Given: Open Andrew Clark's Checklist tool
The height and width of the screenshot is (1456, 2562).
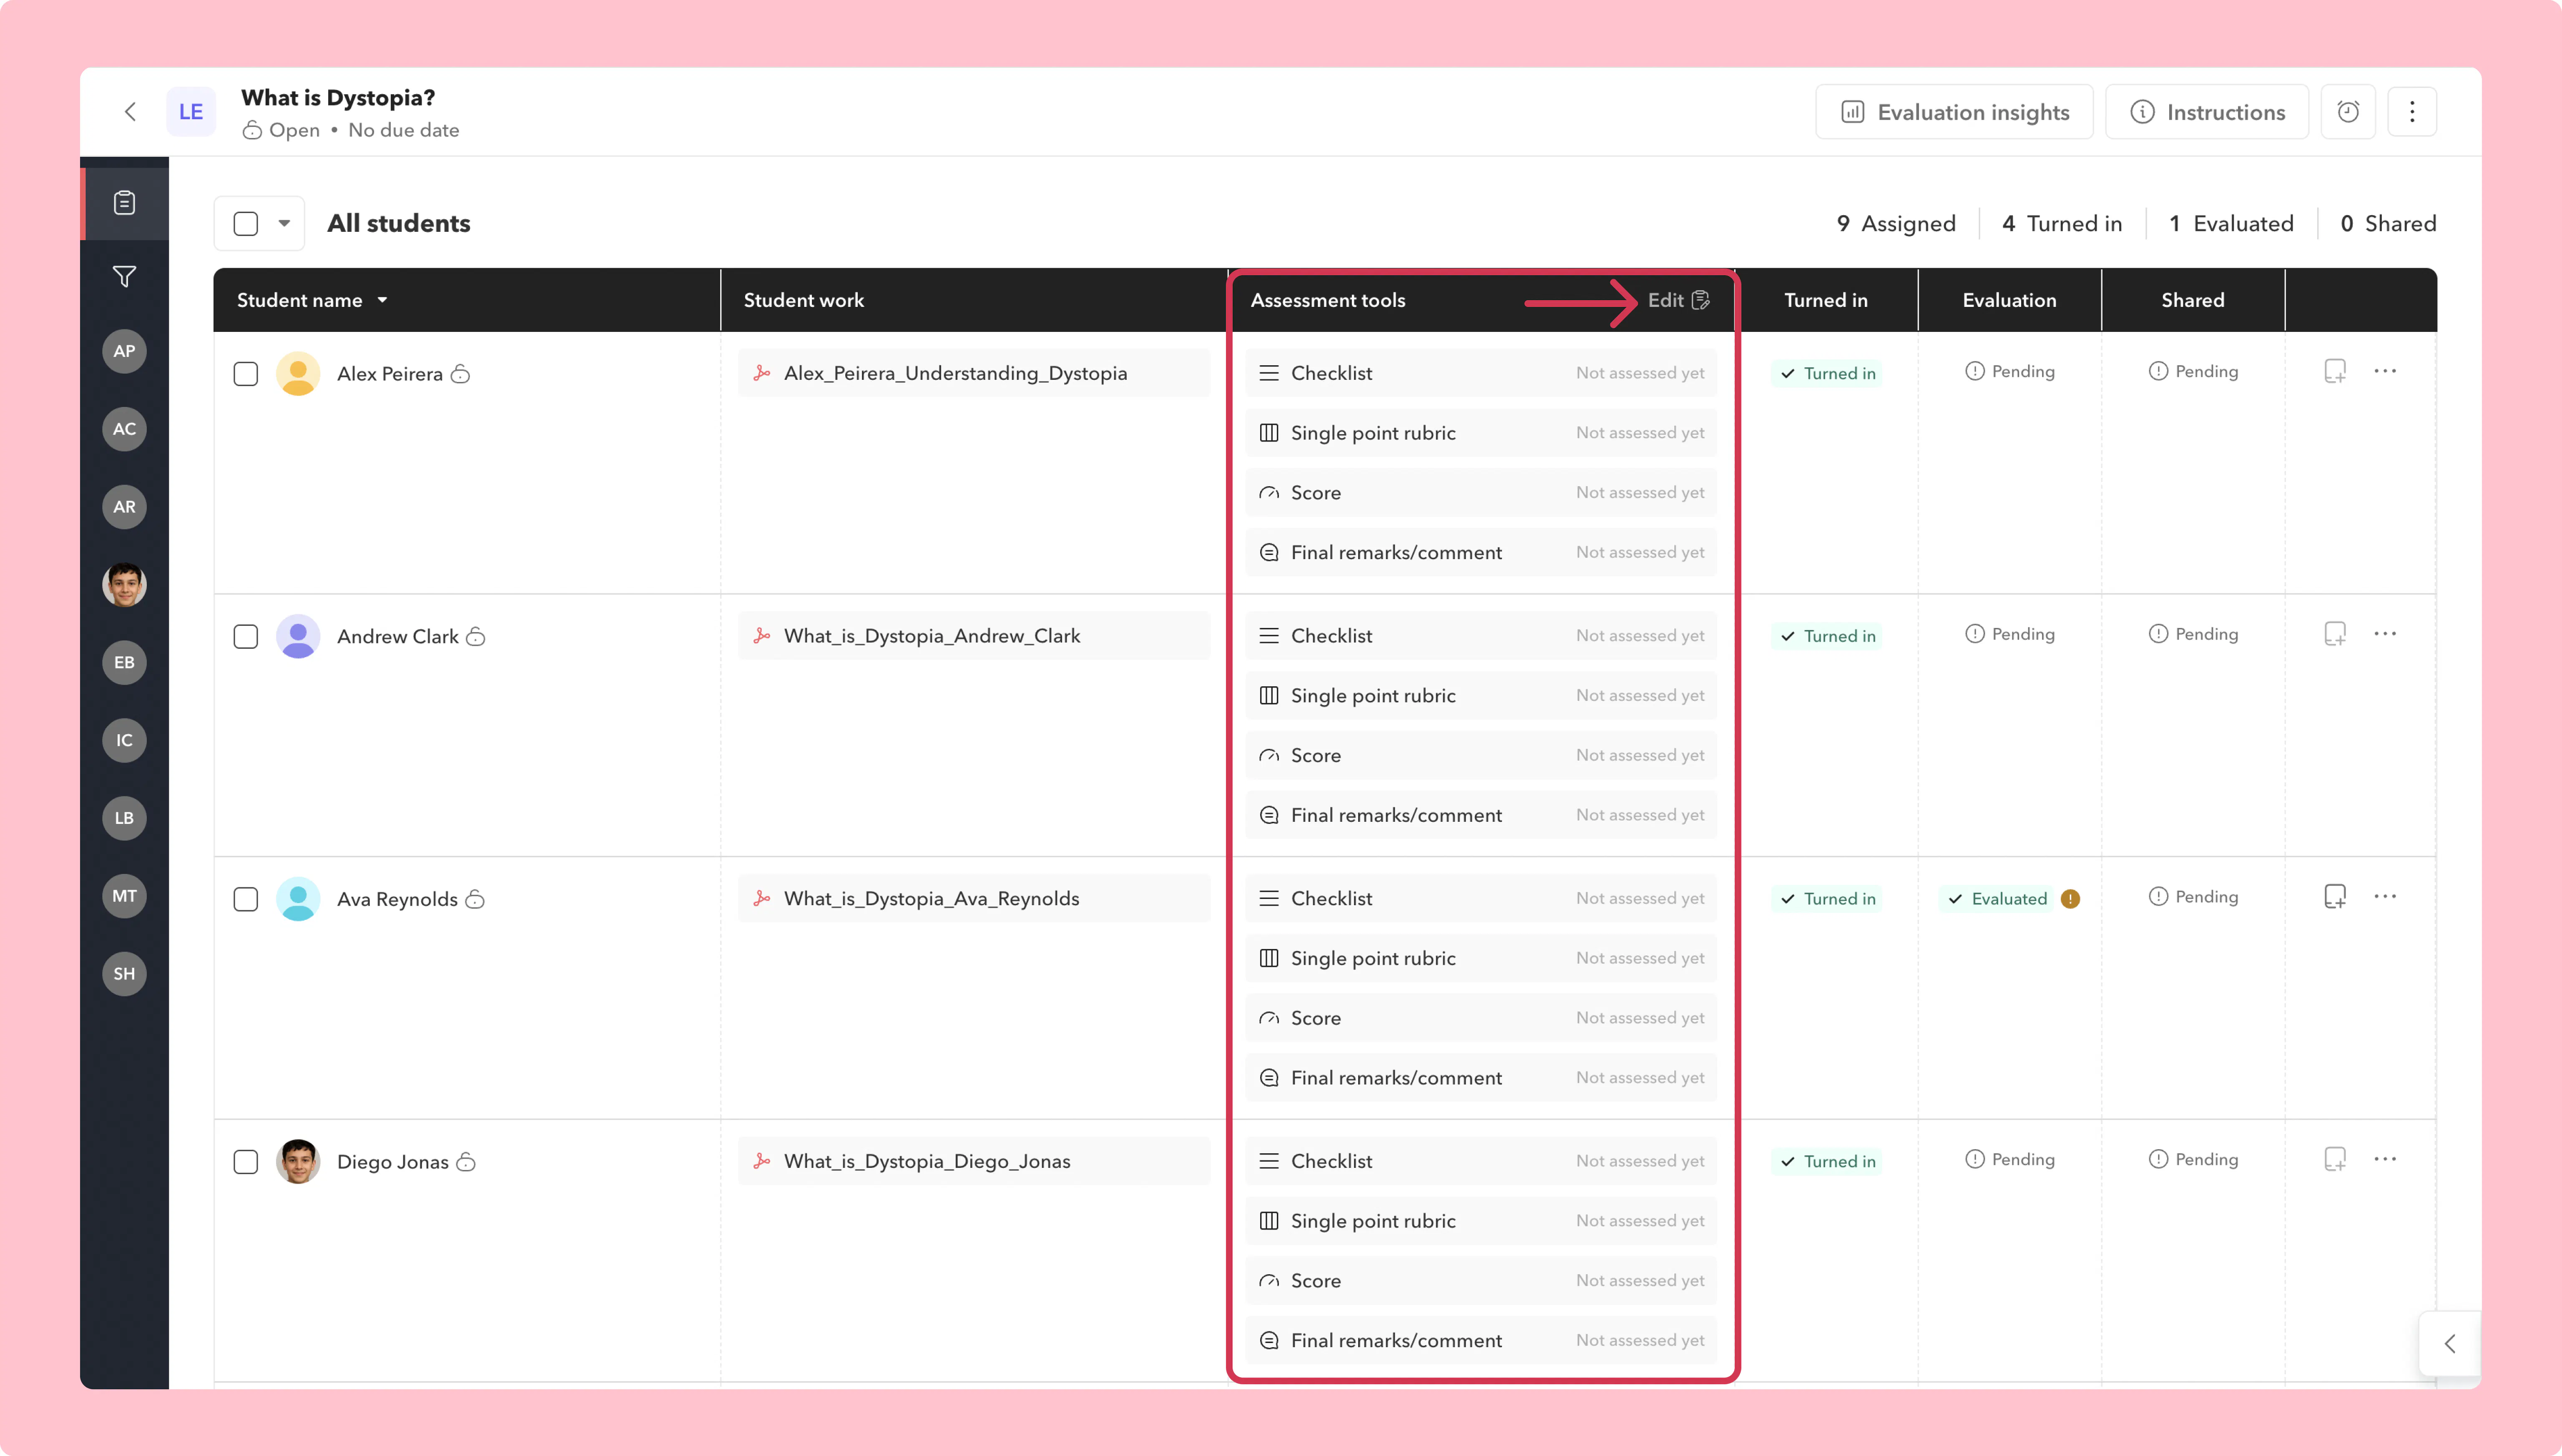Looking at the screenshot, I should point(1481,636).
